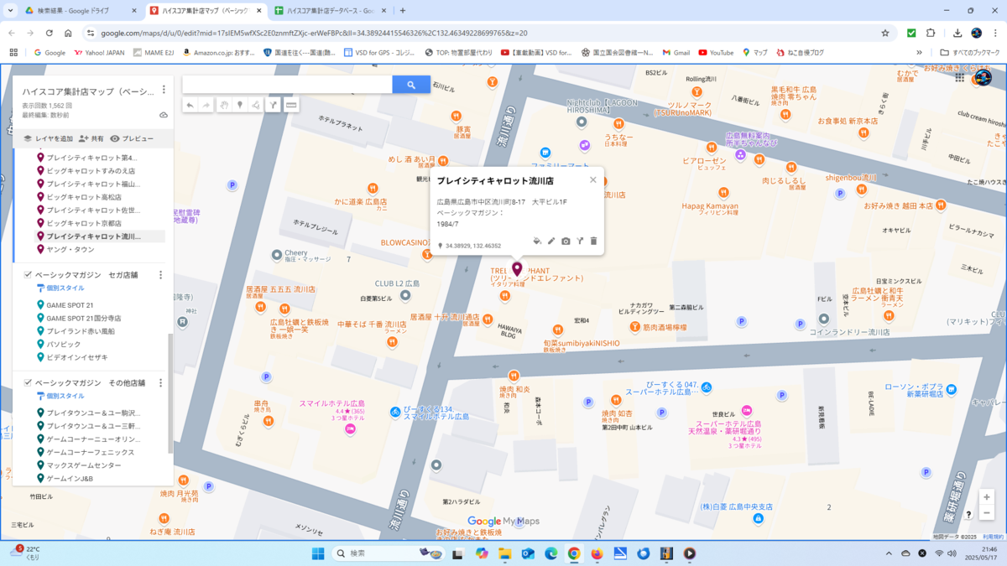Viewport: 1007px width, 566px height.
Task: Uncheck the ベーシックマガジン セガ店舗 layer
Action: (28, 274)
